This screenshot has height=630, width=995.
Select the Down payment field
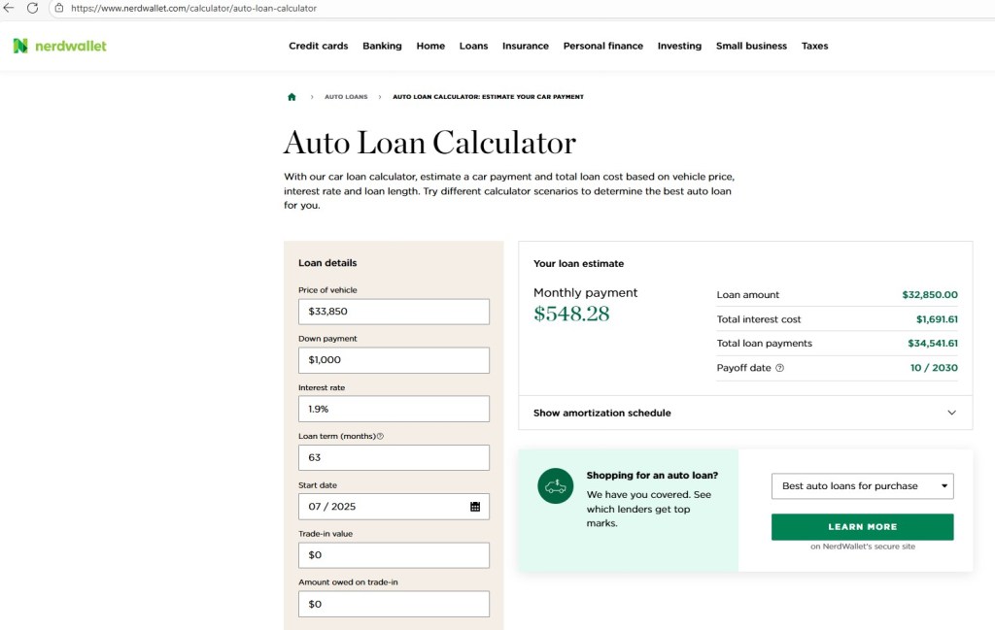393,360
